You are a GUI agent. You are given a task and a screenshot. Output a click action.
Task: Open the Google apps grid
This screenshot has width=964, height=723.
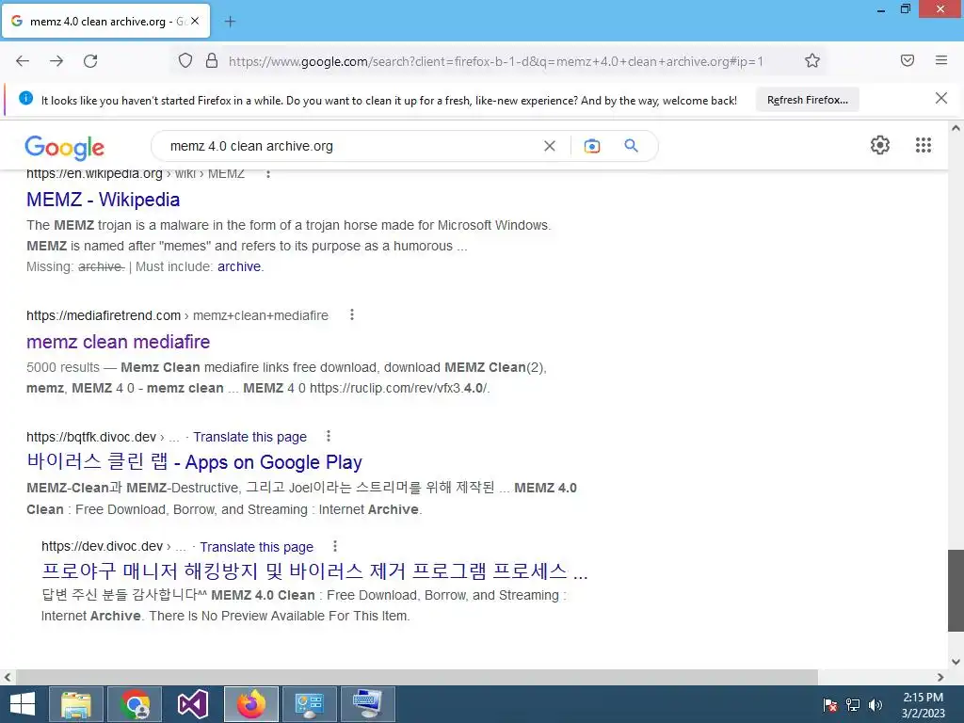tap(924, 145)
